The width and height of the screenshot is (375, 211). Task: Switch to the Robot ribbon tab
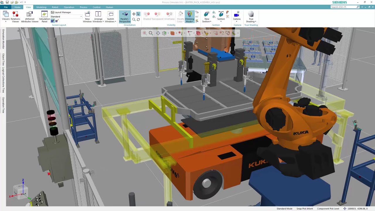tap(55, 7)
